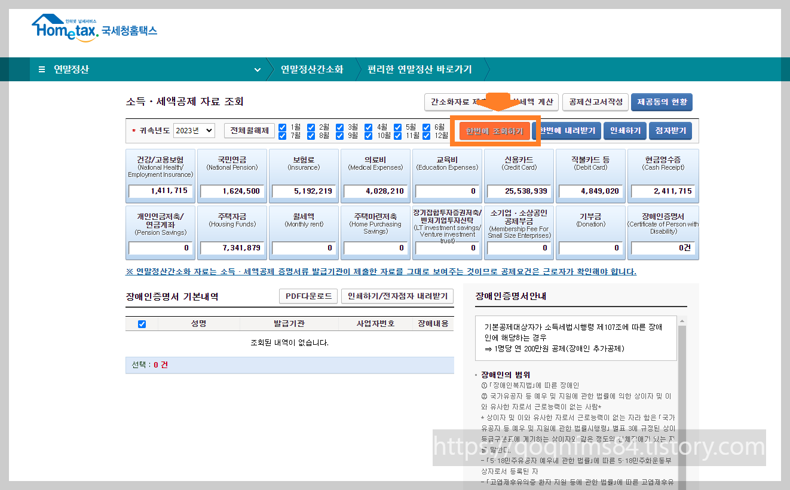The height and width of the screenshot is (490, 790).
Task: Uncheck the 2월 checkbox
Action: [x=311, y=127]
